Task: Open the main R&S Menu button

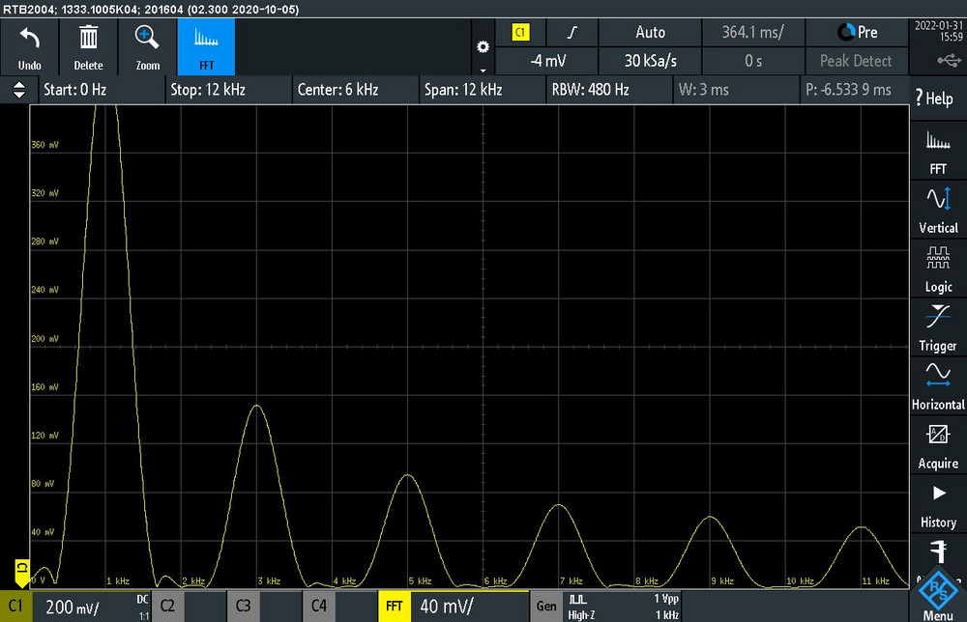Action: pos(938,596)
